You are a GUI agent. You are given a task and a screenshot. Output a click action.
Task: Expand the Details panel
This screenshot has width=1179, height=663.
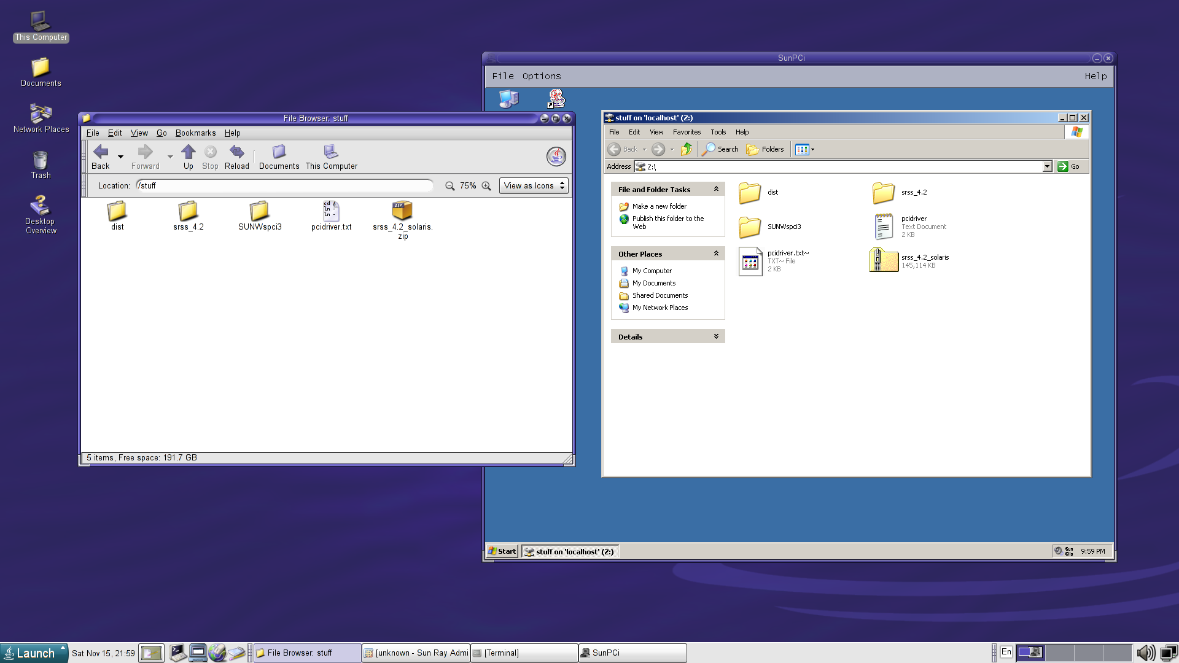[x=716, y=336]
